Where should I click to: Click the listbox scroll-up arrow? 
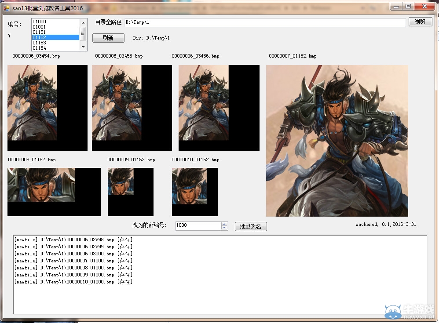pyautogui.click(x=83, y=22)
